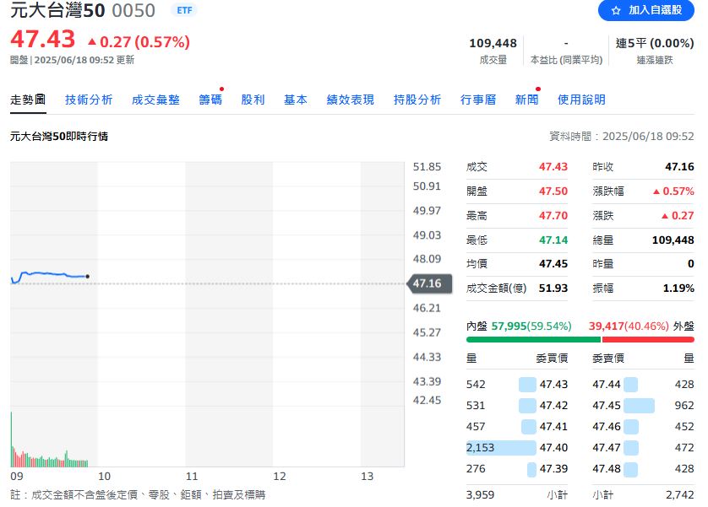Click the red up-arrow beside 0.27 (0.57%)
The width and height of the screenshot is (708, 507).
coord(92,42)
